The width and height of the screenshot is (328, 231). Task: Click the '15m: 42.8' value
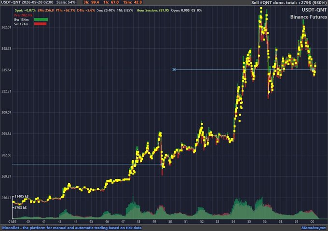(133, 2)
